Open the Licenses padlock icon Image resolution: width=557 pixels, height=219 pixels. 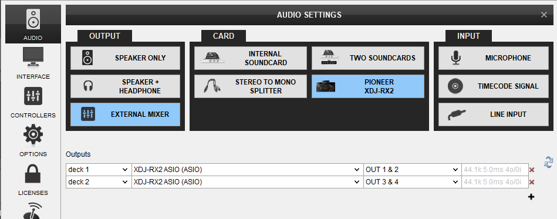click(x=33, y=173)
